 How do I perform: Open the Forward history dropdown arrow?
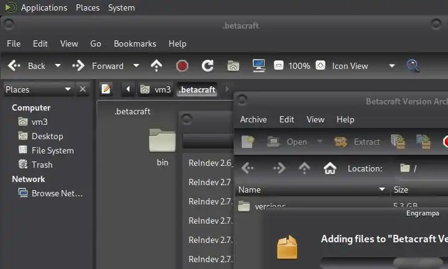pyautogui.click(x=136, y=66)
